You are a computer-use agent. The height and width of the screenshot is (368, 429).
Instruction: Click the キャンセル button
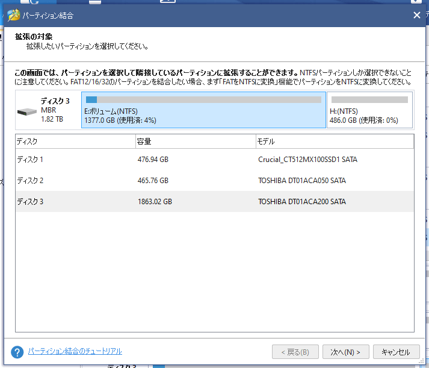point(396,352)
